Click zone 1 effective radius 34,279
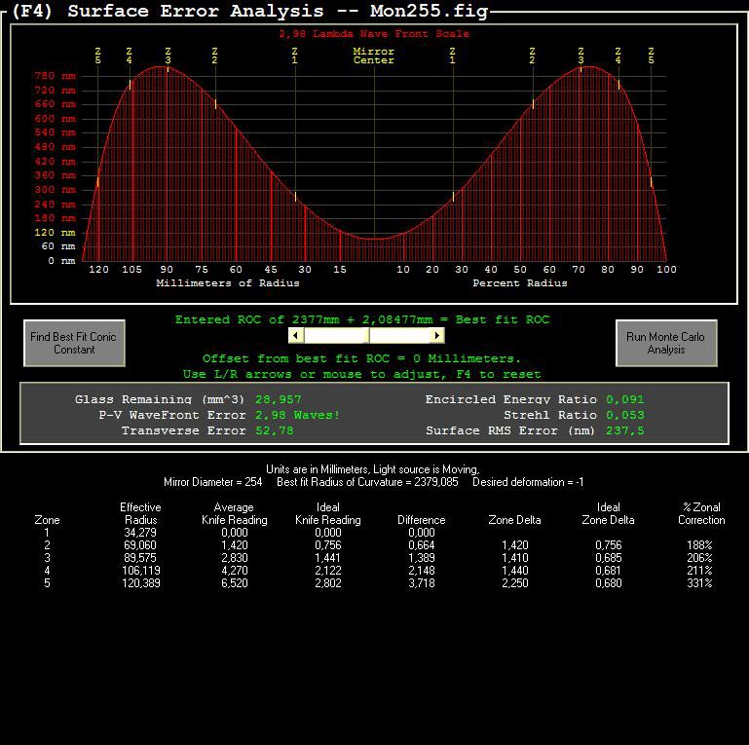The height and width of the screenshot is (745, 749). tap(140, 533)
